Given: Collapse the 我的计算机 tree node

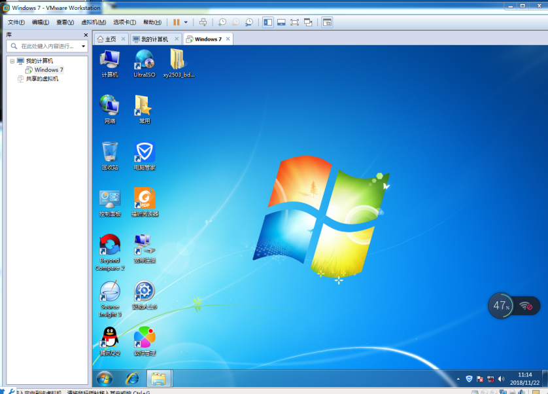Looking at the screenshot, I should click(12, 61).
